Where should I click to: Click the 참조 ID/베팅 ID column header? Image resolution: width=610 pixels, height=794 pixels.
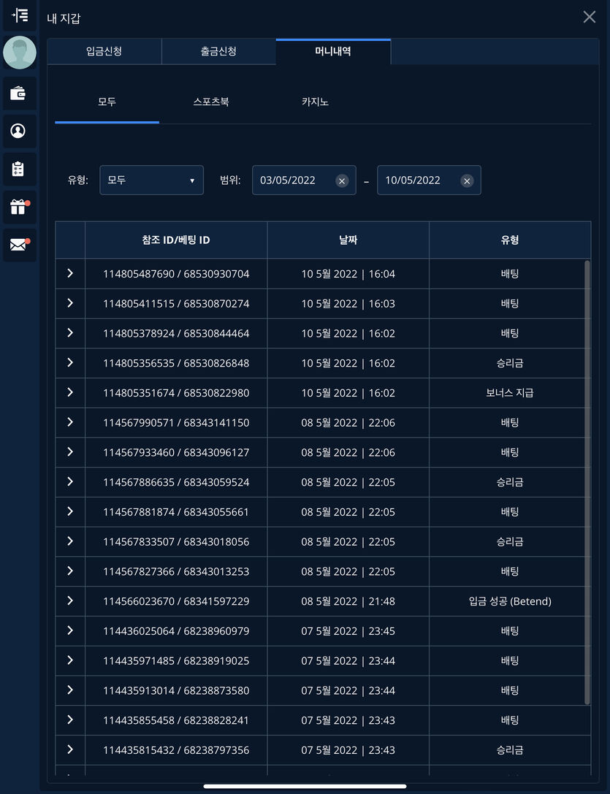pos(176,240)
